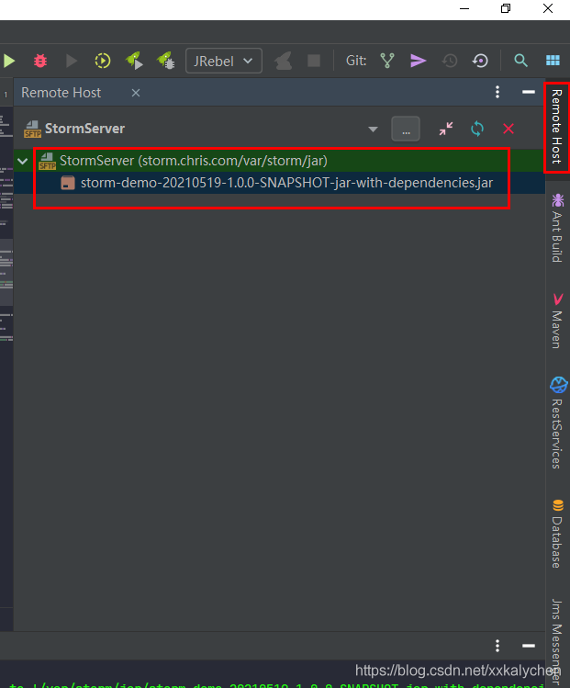This screenshot has width=570, height=688.
Task: Push commits with the purple Git arrow
Action: [x=418, y=61]
